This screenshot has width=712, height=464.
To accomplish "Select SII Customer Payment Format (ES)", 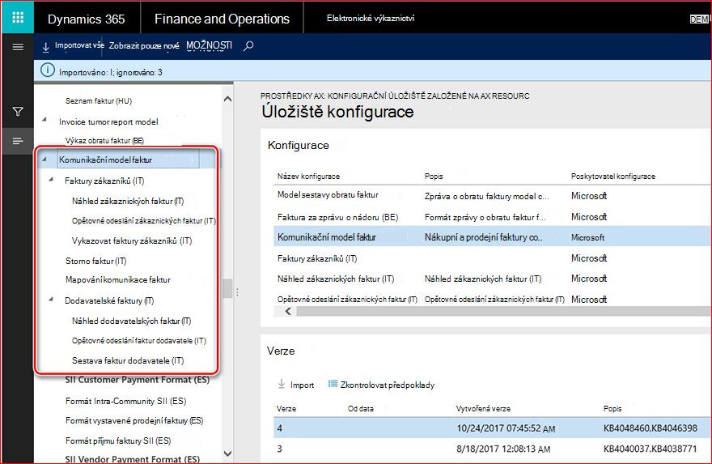I will [137, 380].
